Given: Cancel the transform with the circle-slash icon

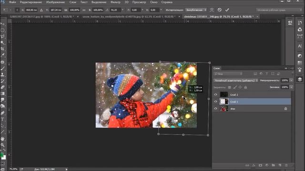Looking at the screenshot, I should coord(219,10).
